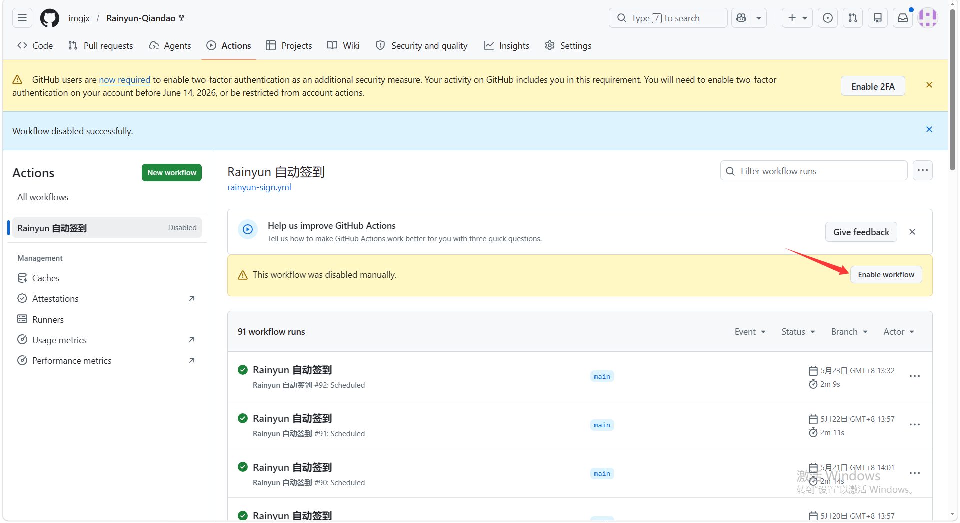
Task: Click the success checkmark on run #90
Action: 243,468
